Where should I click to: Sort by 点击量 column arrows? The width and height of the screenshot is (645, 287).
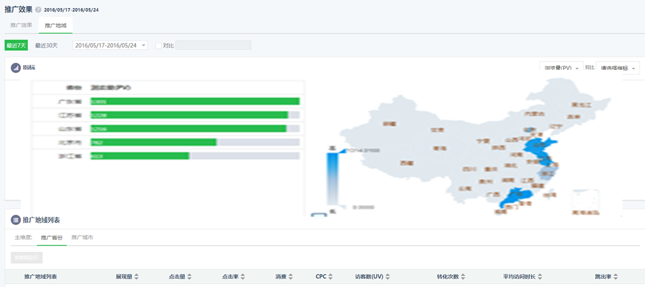[189, 277]
